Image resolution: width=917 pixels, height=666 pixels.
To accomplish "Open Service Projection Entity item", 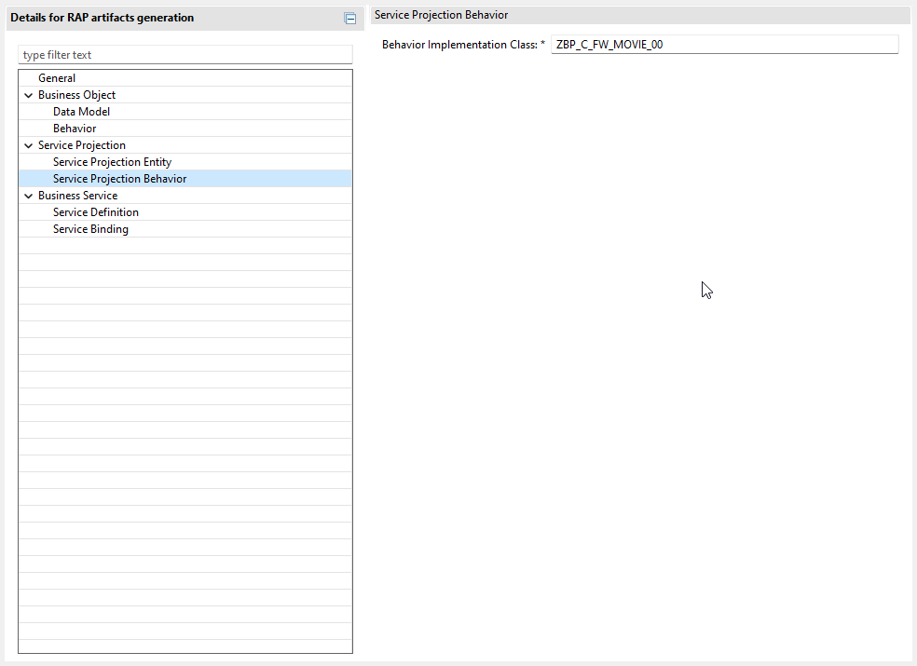I will [112, 162].
